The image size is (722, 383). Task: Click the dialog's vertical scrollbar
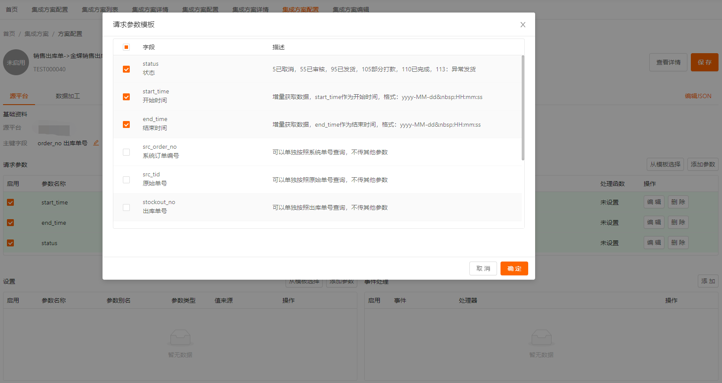click(x=523, y=108)
